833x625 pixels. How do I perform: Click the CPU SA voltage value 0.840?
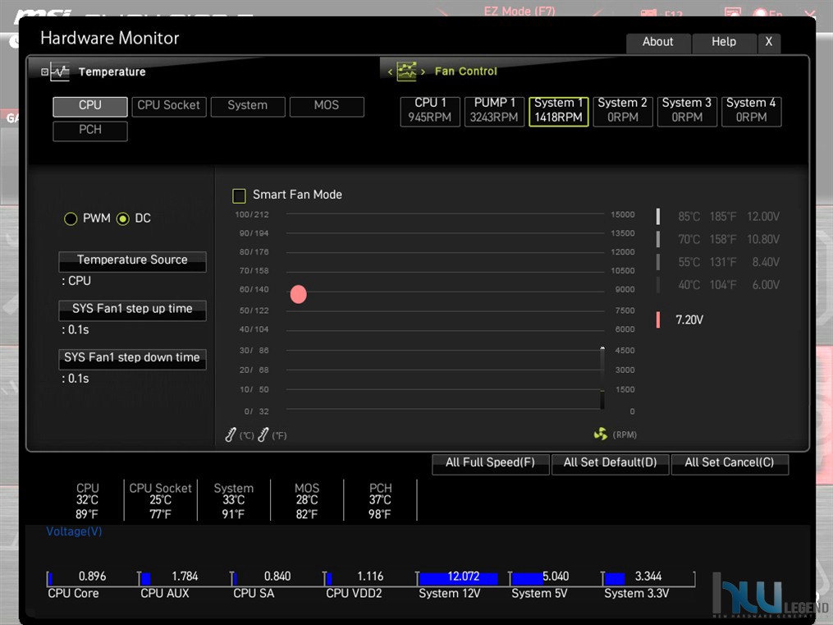coord(277,576)
